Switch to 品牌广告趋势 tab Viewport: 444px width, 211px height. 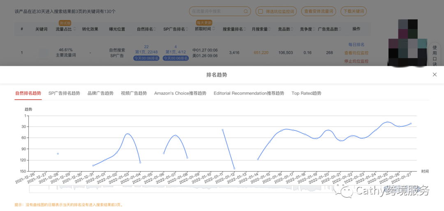tap(101, 93)
